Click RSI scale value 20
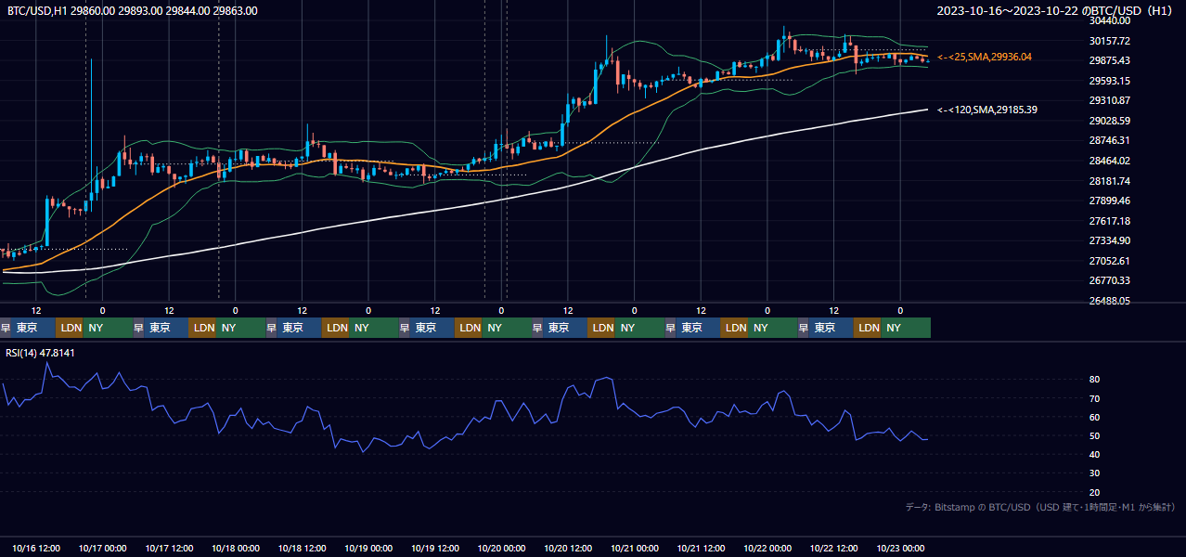Viewport: 1186px width, 557px height. tap(1095, 492)
